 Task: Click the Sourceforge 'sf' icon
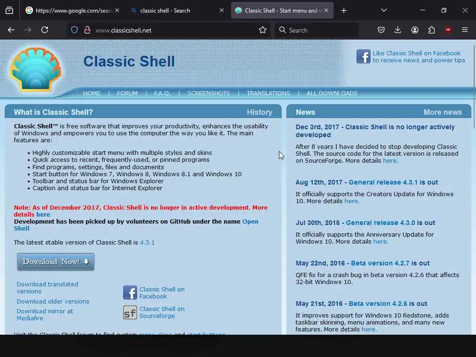pos(130,312)
